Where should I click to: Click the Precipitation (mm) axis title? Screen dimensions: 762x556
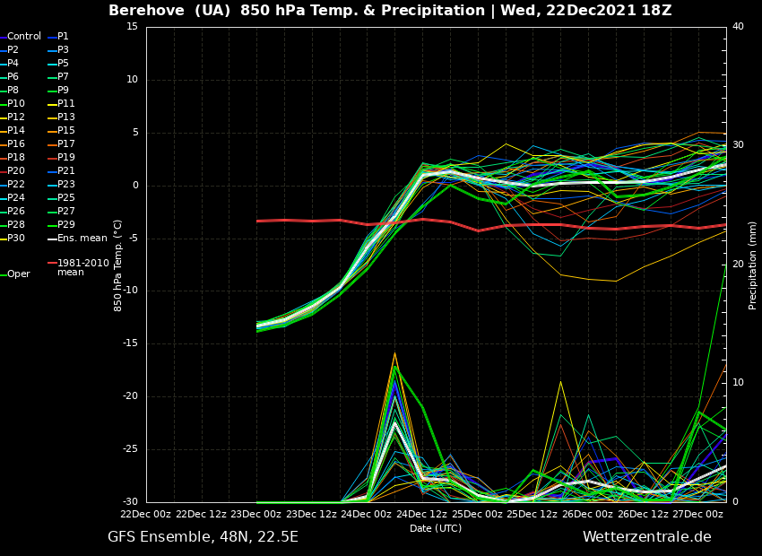click(753, 265)
